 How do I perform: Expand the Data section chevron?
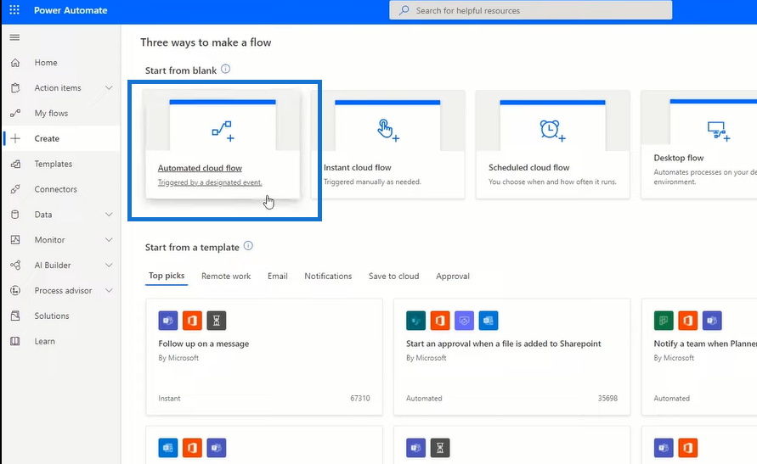click(109, 215)
